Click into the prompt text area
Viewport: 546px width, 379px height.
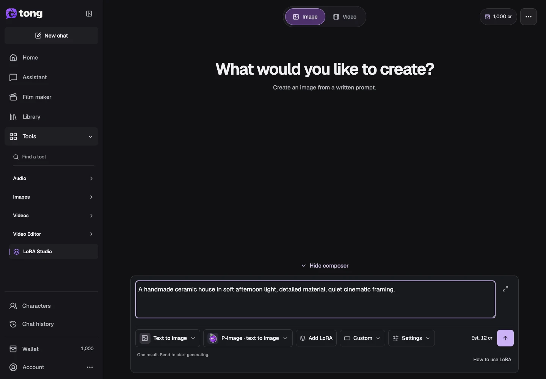(x=315, y=299)
